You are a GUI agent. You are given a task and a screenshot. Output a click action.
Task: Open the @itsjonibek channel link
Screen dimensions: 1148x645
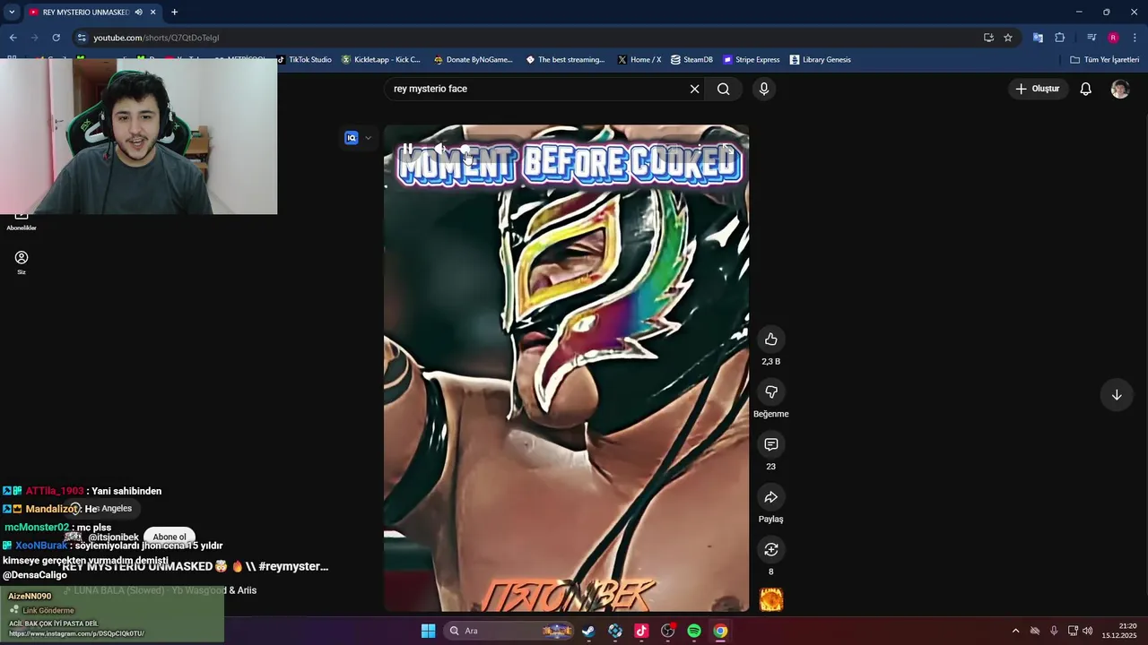pyautogui.click(x=113, y=537)
